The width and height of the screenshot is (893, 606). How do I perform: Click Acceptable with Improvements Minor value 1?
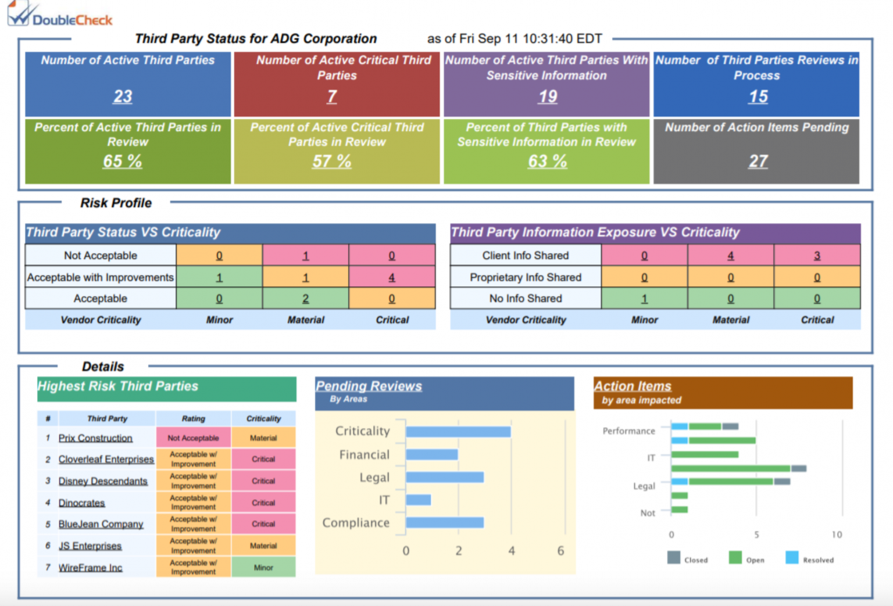219,278
